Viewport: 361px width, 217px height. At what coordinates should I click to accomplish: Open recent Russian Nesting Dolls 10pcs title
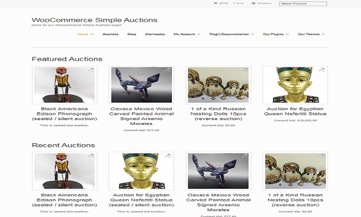[295, 200]
